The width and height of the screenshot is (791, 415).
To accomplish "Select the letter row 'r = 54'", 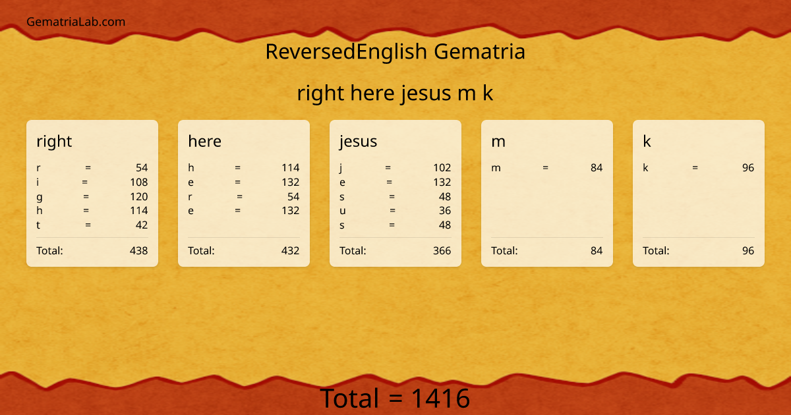I will [x=92, y=168].
